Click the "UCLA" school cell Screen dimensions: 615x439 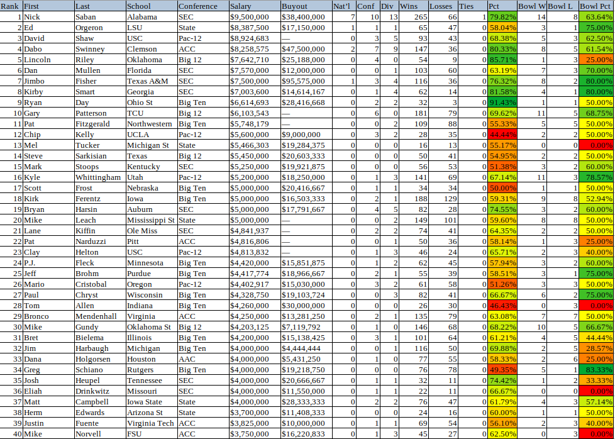[152, 135]
